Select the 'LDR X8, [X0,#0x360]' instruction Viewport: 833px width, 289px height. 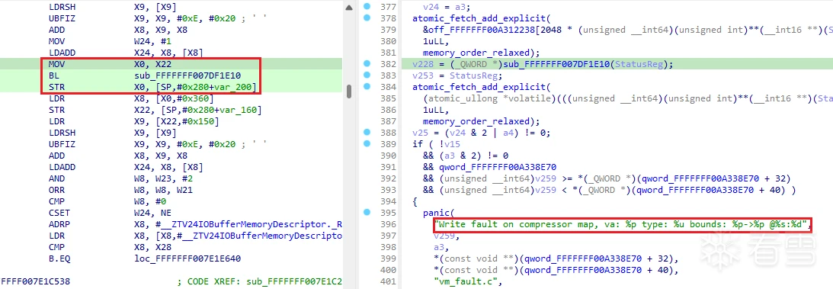130,99
